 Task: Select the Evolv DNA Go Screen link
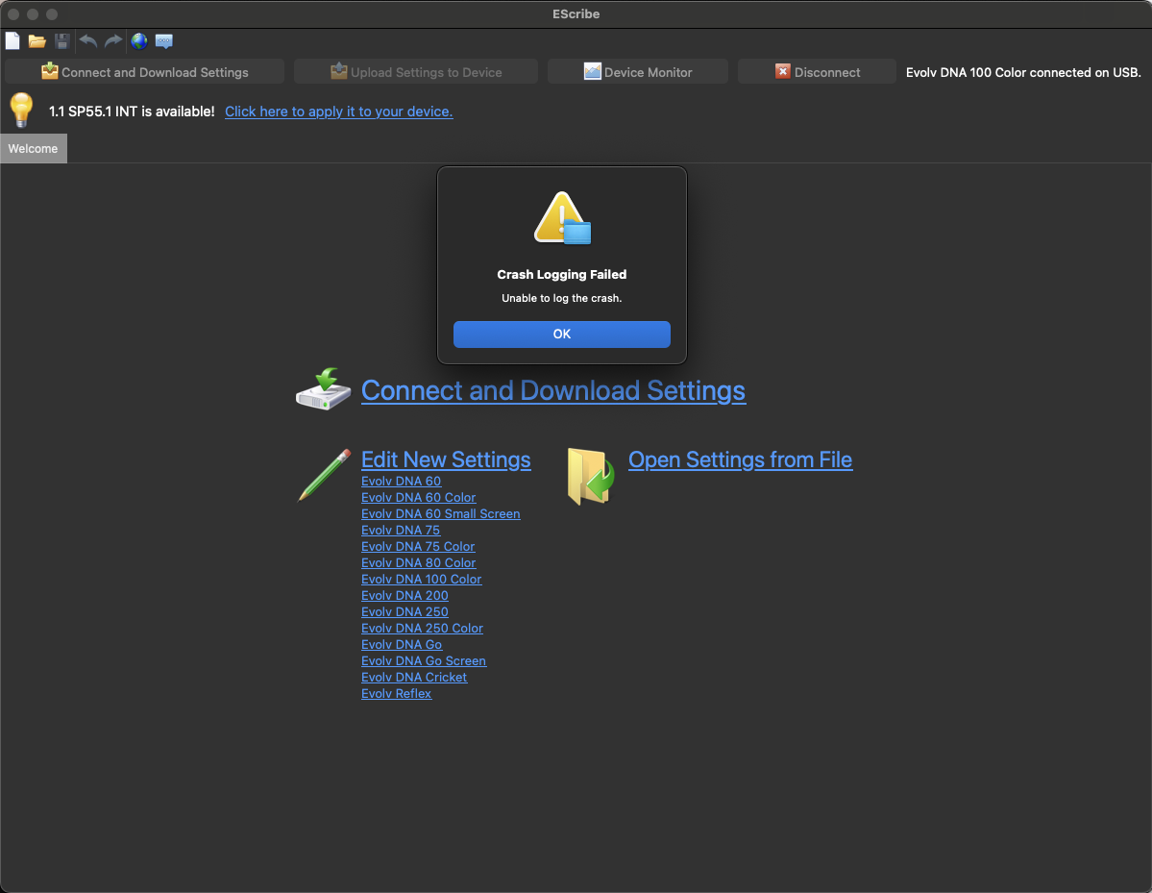424,660
